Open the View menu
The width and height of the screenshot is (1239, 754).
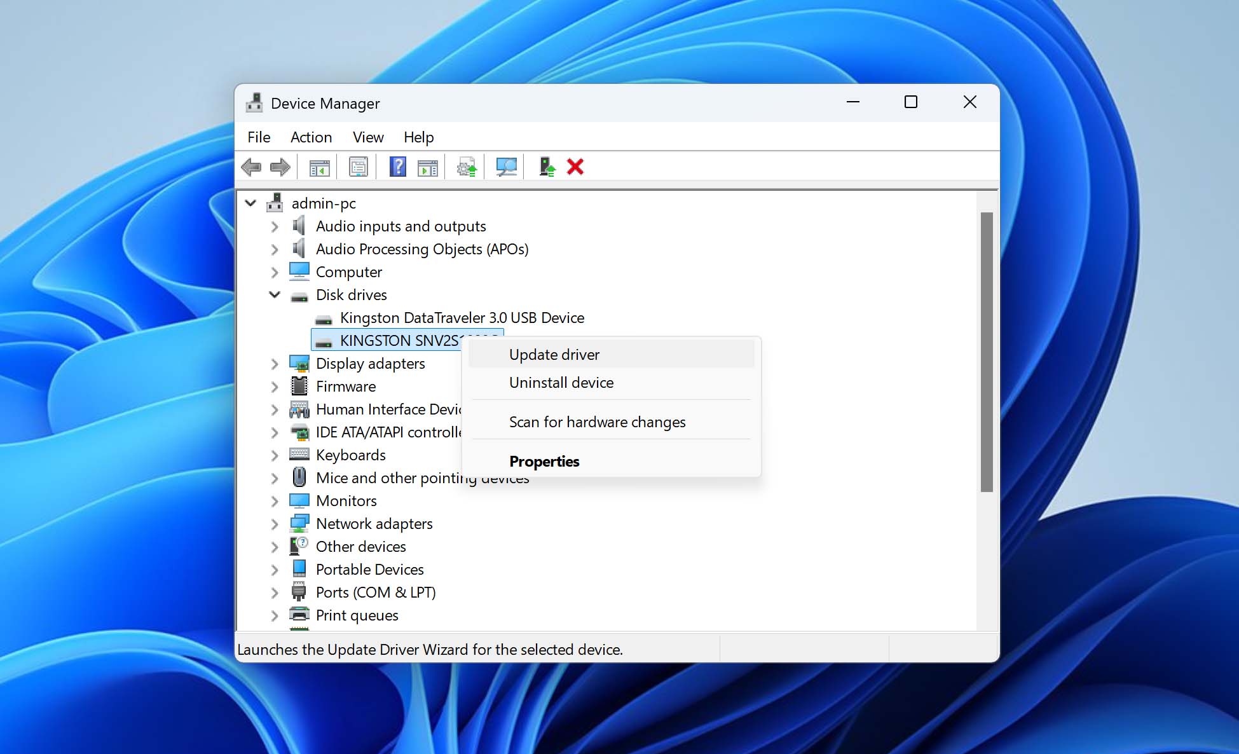pos(367,137)
